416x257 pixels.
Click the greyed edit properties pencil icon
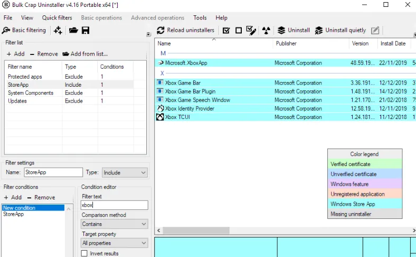(375, 30)
